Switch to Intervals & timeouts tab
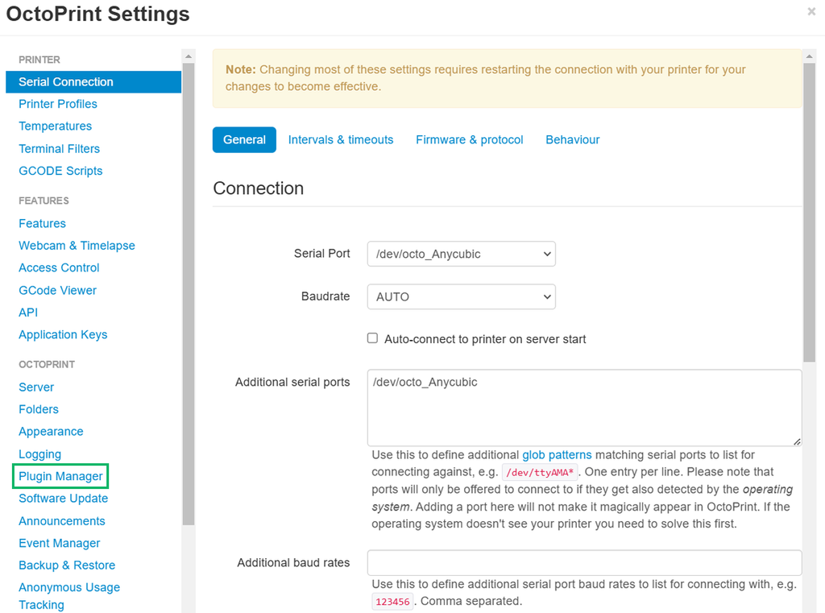This screenshot has width=825, height=613. (341, 139)
